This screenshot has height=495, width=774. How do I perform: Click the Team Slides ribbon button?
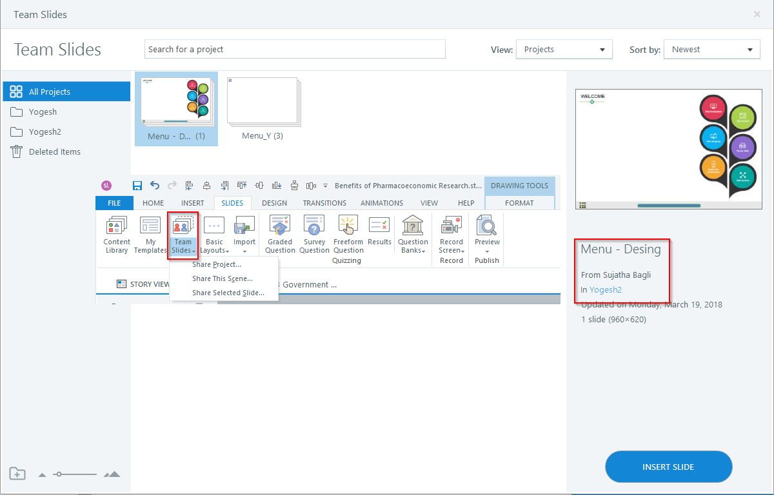pos(183,235)
